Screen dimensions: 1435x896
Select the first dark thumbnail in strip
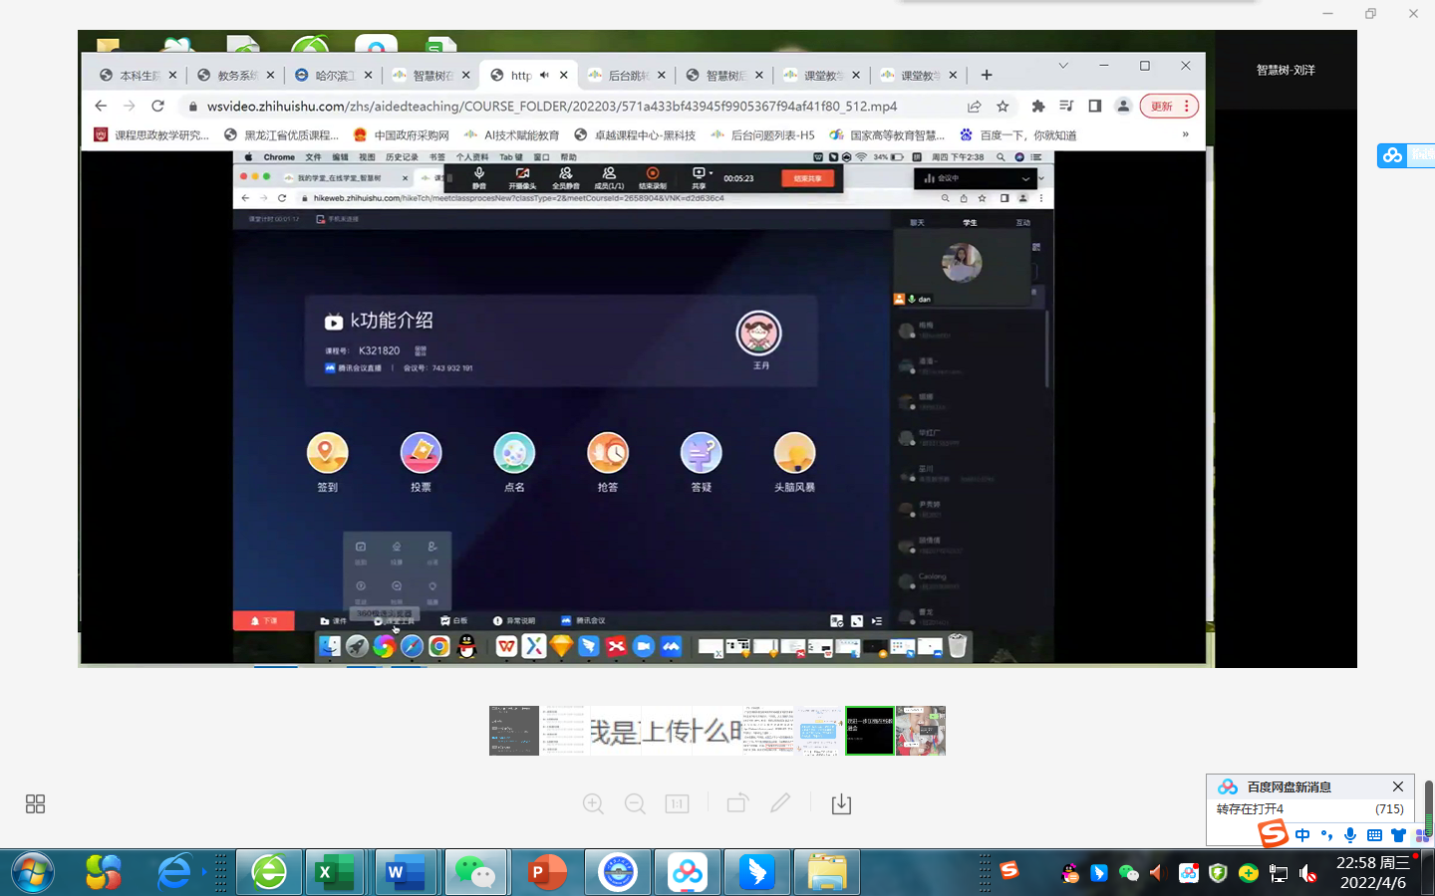514,731
